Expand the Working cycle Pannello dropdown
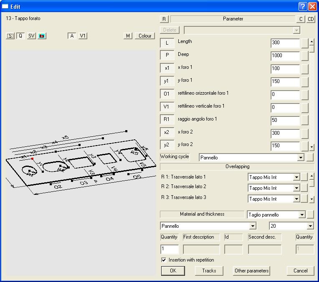The width and height of the screenshot is (319, 282). tap(300, 158)
